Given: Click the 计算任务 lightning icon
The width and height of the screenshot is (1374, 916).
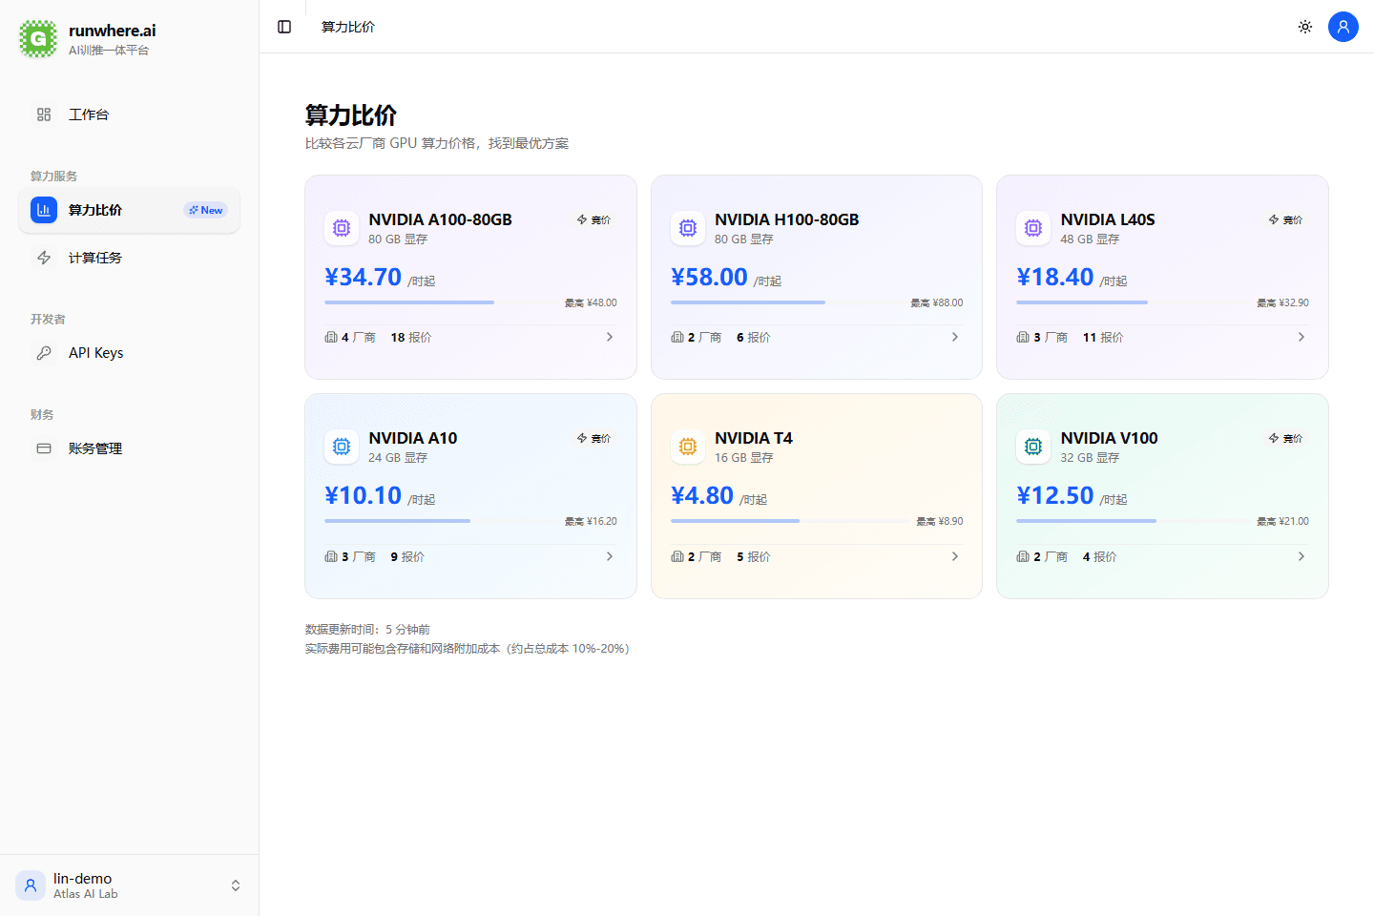Looking at the screenshot, I should [x=44, y=258].
